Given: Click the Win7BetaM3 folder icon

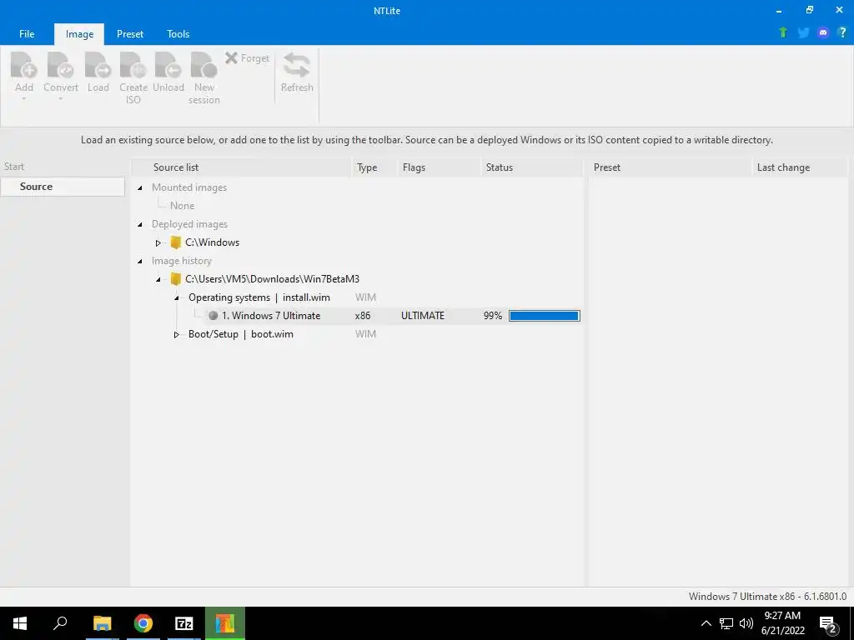Looking at the screenshot, I should (x=175, y=279).
